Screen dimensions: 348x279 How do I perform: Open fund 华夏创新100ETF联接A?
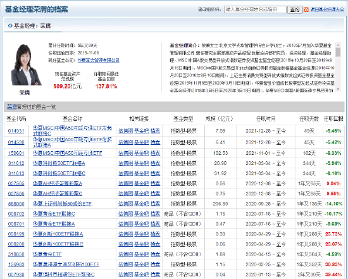(58, 234)
